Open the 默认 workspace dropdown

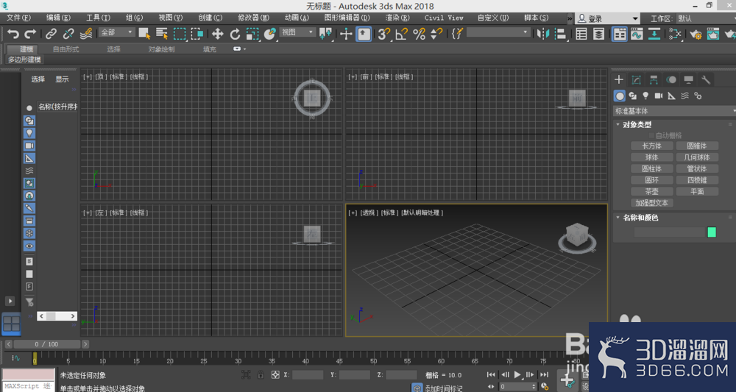click(x=706, y=19)
